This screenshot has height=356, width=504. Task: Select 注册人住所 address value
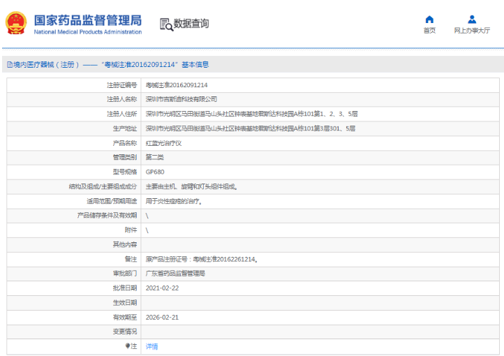pos(252,114)
